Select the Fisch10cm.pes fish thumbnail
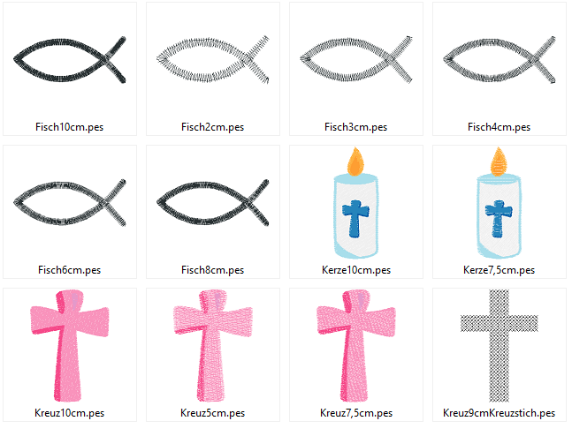 click(x=70, y=60)
